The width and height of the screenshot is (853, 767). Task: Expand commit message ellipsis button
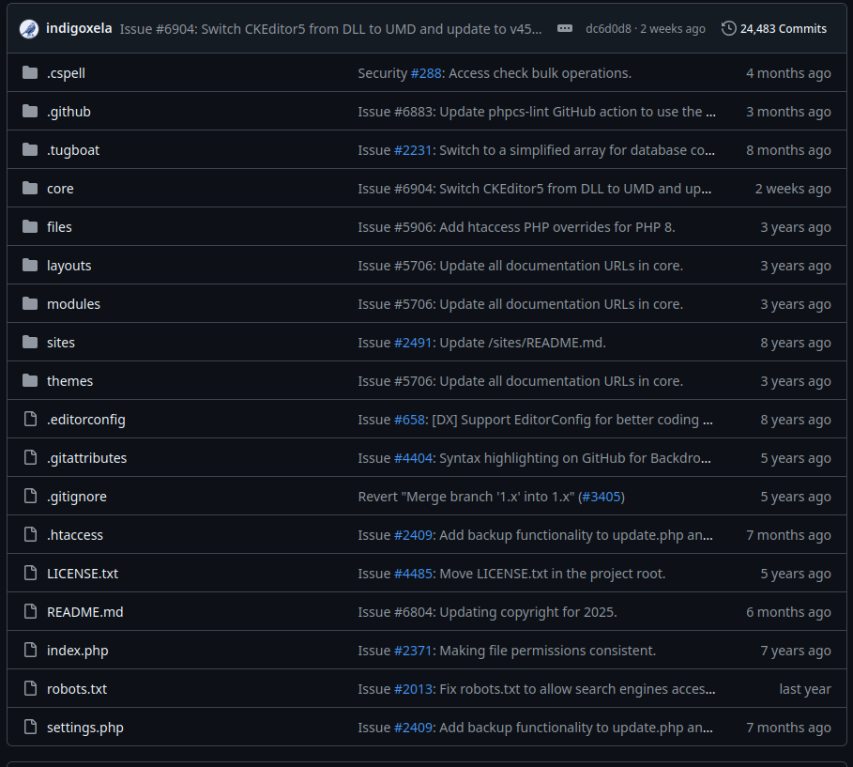coord(564,28)
